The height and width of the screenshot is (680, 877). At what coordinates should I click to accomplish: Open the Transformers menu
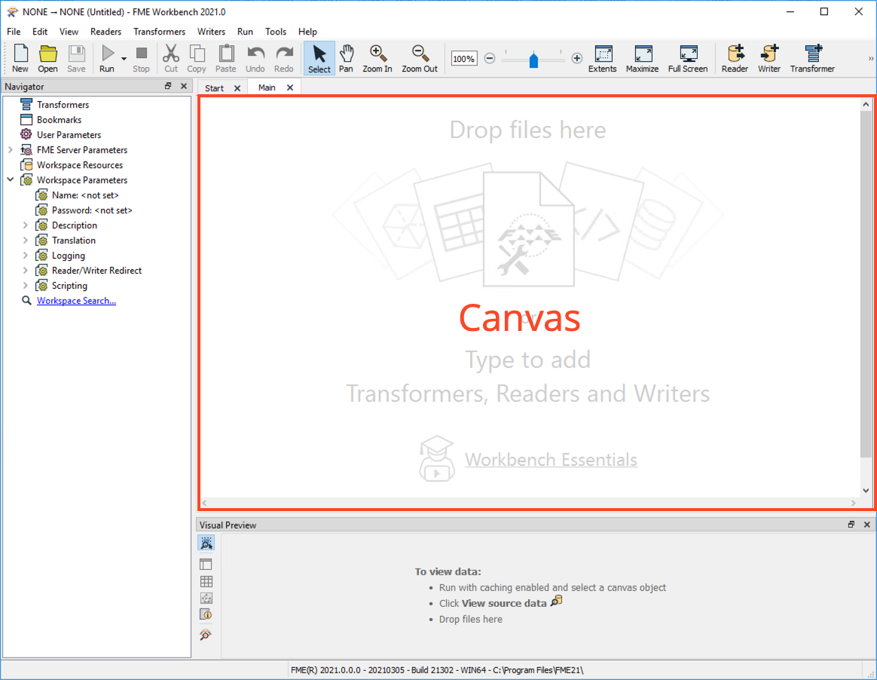point(159,32)
